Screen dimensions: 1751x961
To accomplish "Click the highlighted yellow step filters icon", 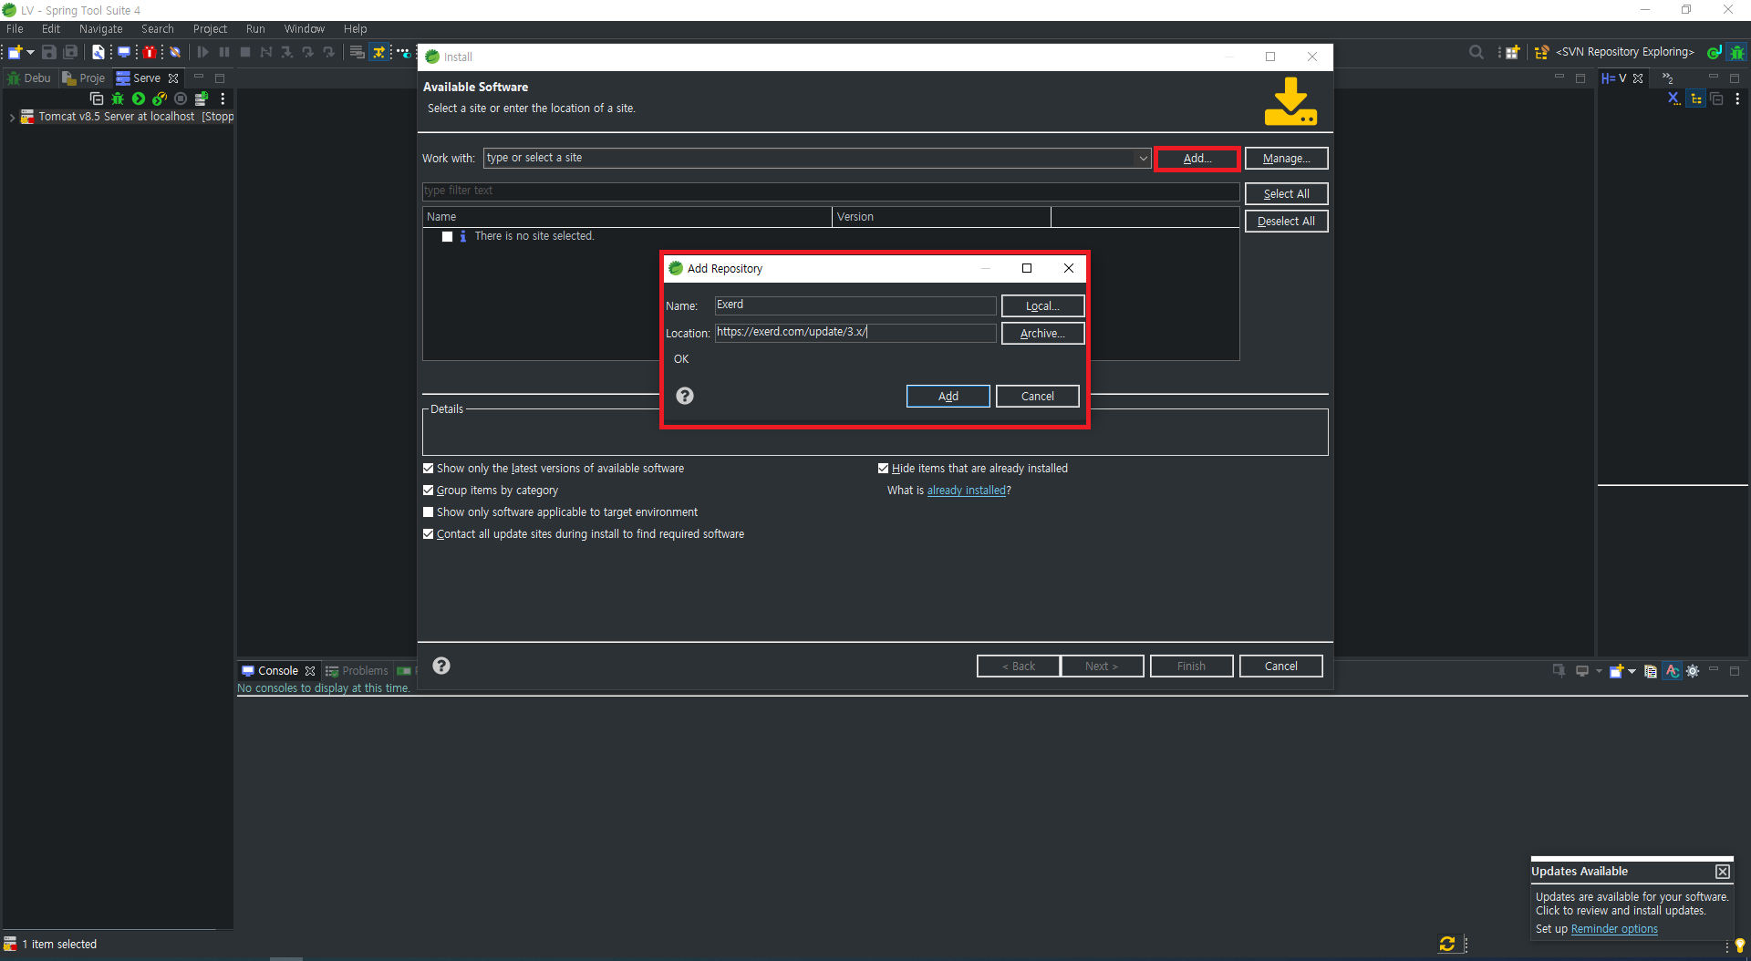I will tap(378, 53).
